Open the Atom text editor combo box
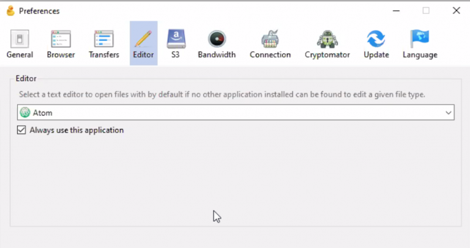 [233, 112]
